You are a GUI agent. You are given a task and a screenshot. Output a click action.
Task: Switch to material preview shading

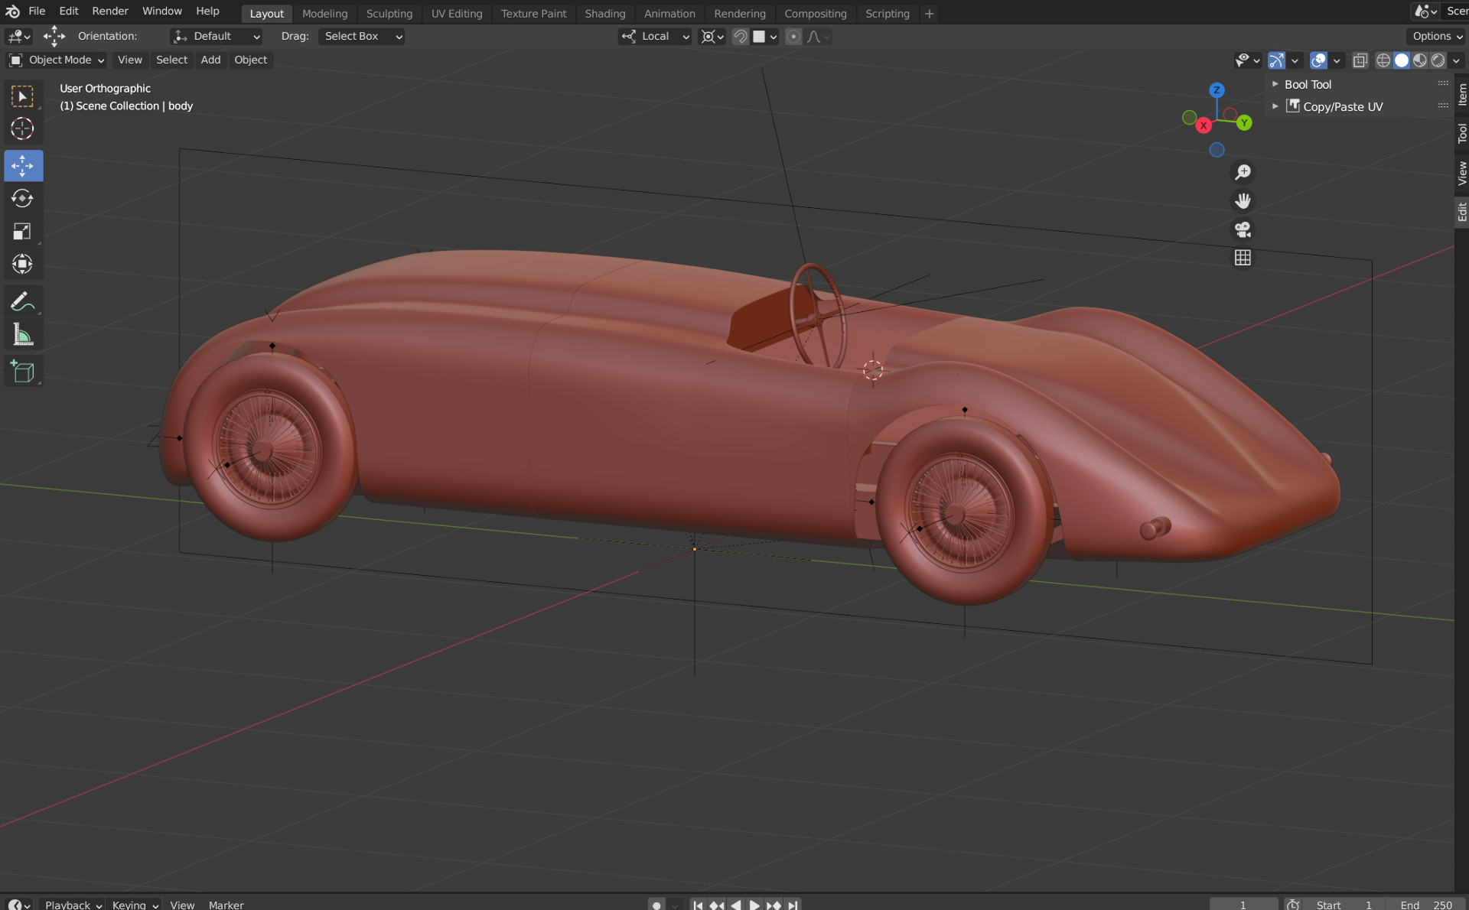coord(1420,60)
